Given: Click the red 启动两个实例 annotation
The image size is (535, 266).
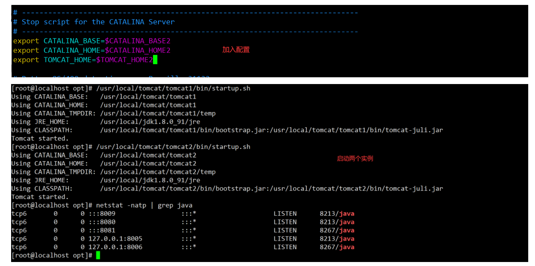Looking at the screenshot, I should [355, 159].
